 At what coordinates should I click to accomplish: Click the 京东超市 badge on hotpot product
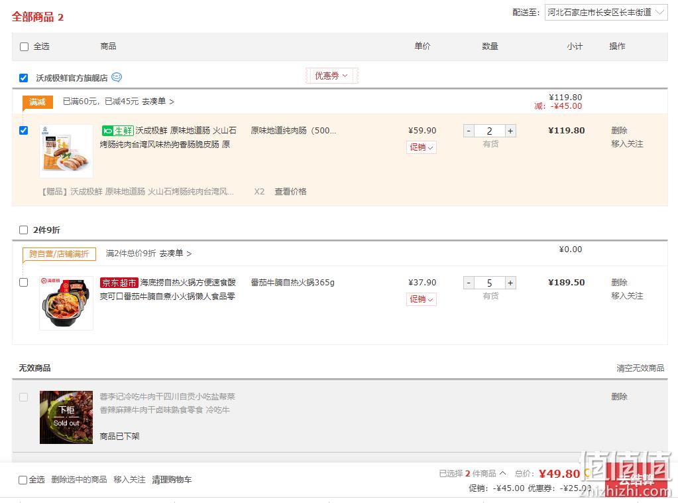tap(119, 283)
